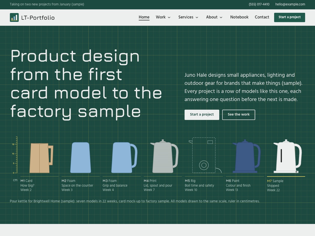Screen dimensions: 315x236
Task: Select the M6 Paint navy kettle illustration
Action: pos(246,156)
